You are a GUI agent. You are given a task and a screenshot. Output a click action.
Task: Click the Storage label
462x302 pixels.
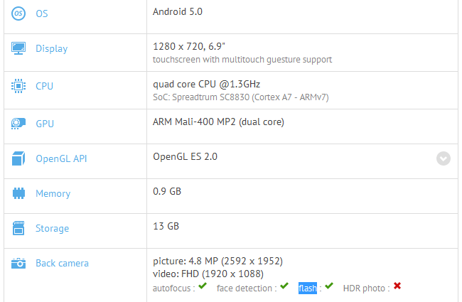tap(53, 228)
